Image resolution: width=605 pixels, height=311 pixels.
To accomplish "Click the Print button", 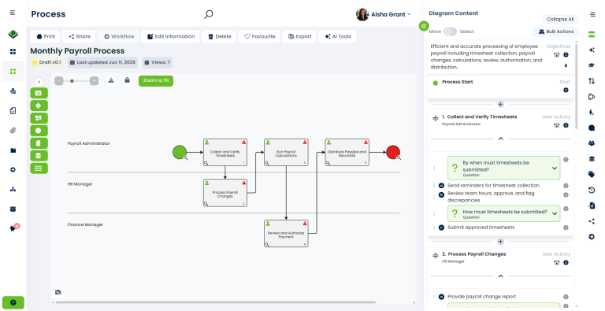I will tap(46, 36).
